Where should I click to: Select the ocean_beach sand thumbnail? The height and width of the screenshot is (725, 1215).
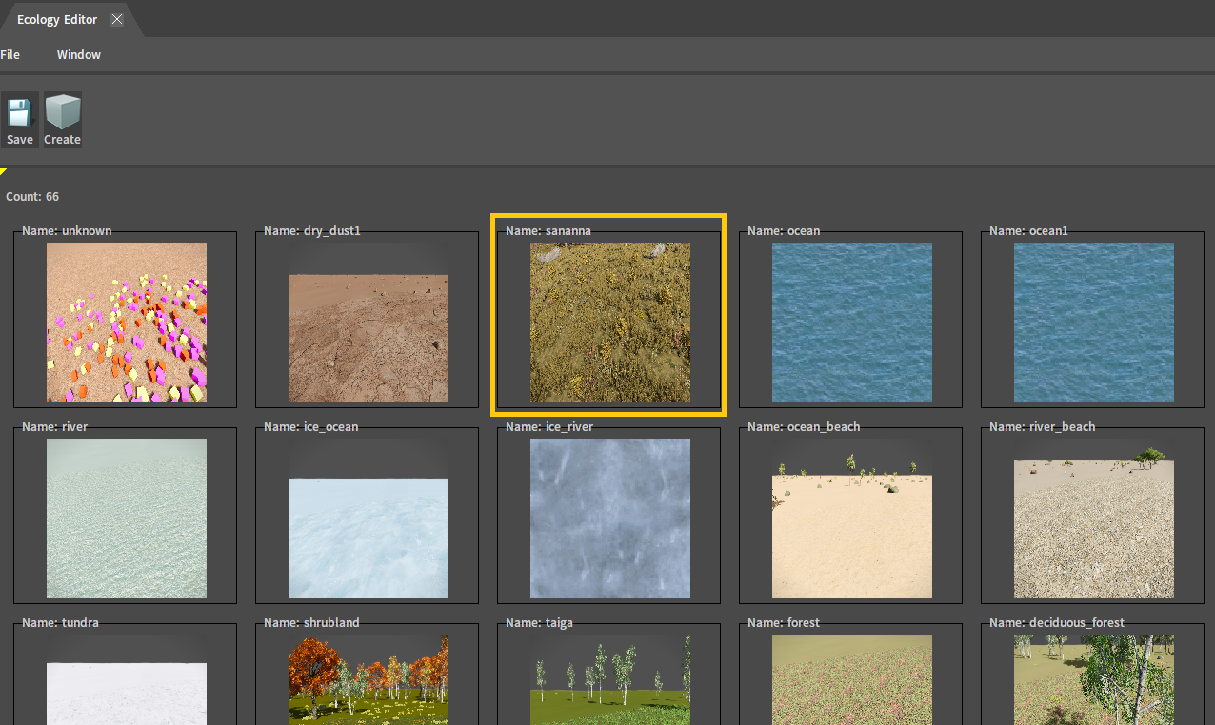(x=852, y=536)
